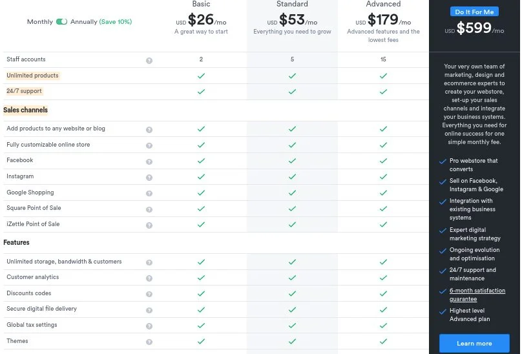Click Standard checkmark in Customer analytics row
Screen dimensions: 522x354
[x=292, y=278]
